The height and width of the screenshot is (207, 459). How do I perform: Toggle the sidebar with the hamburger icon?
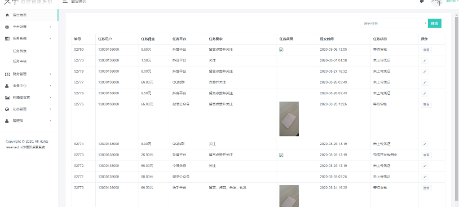click(65, 2)
